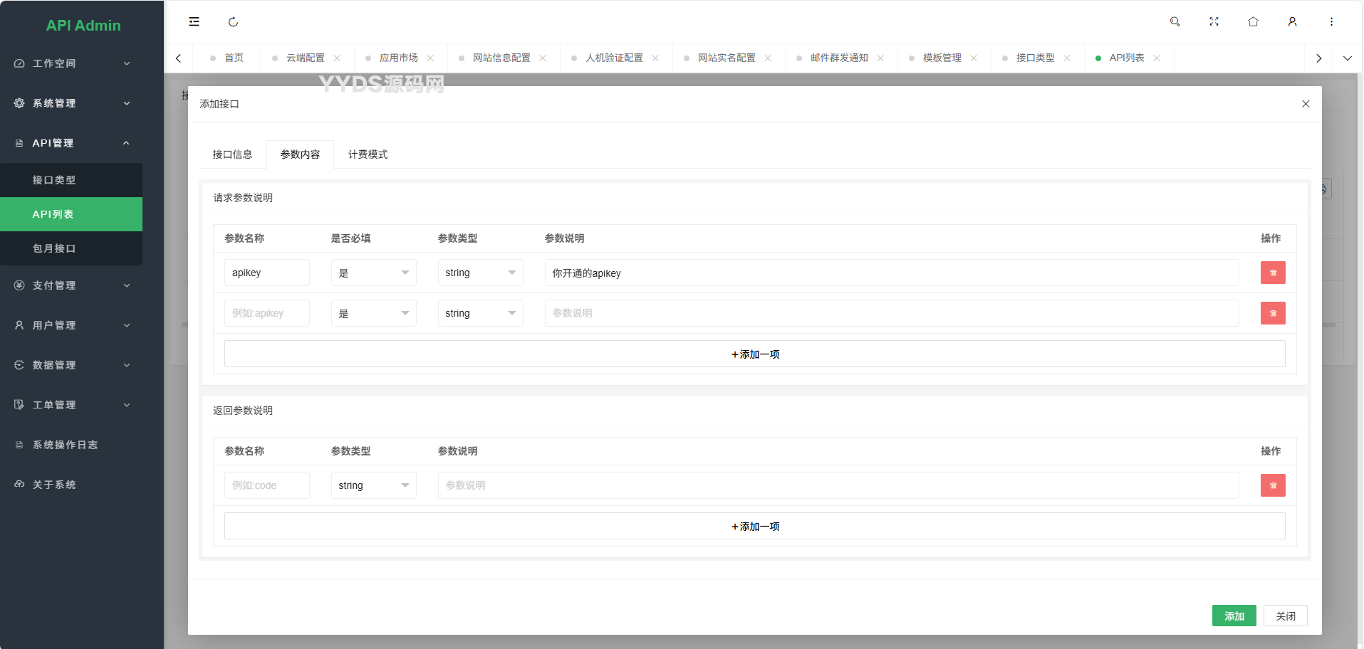Open parameter type dropdown for apikey row

point(480,273)
